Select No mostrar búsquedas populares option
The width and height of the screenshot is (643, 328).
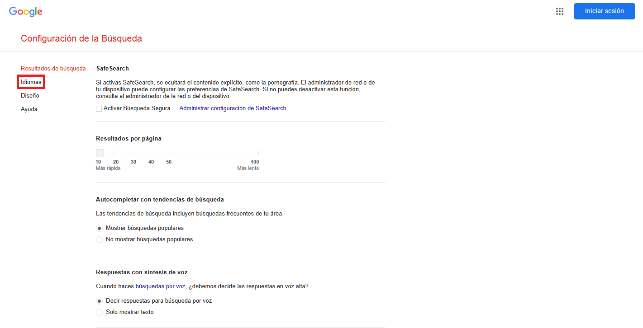pyautogui.click(x=100, y=239)
